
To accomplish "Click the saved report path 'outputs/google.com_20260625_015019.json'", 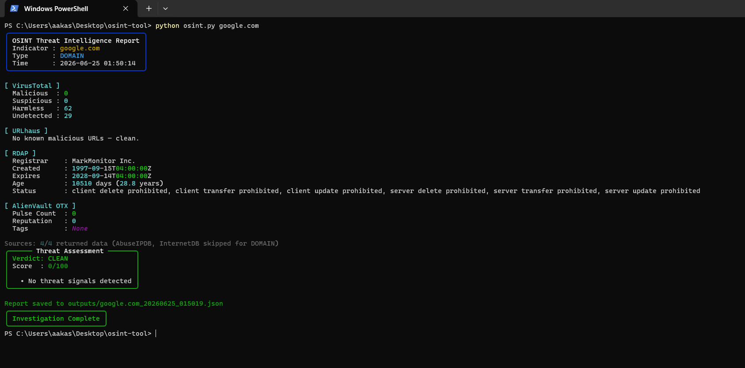I will point(145,304).
